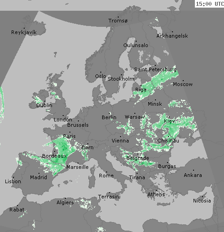Viewport: 224px width, 232px height.
Task: Click the Moscow city label
Action: [183, 84]
